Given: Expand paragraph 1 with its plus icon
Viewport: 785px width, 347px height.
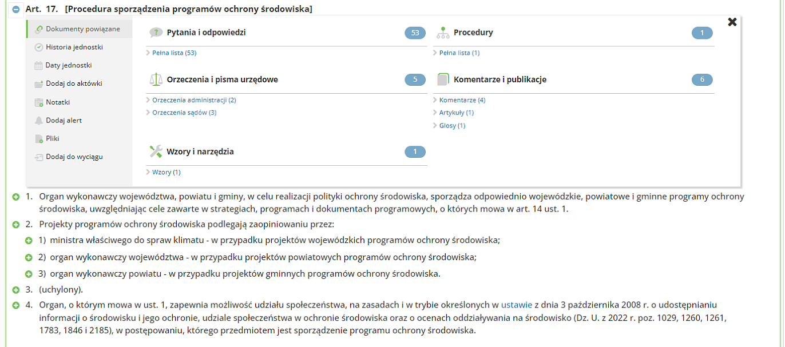Looking at the screenshot, I should (16, 197).
